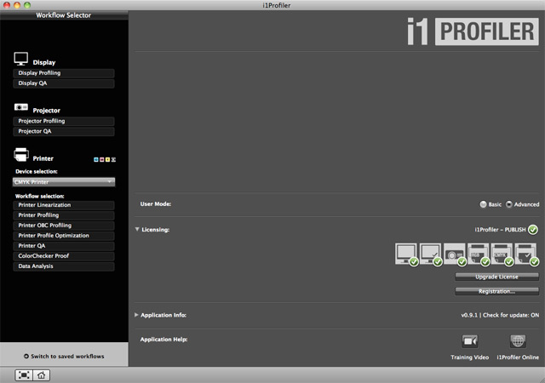545x383 pixels.
Task: Open Printer Linearization workflow
Action: pyautogui.click(x=64, y=205)
